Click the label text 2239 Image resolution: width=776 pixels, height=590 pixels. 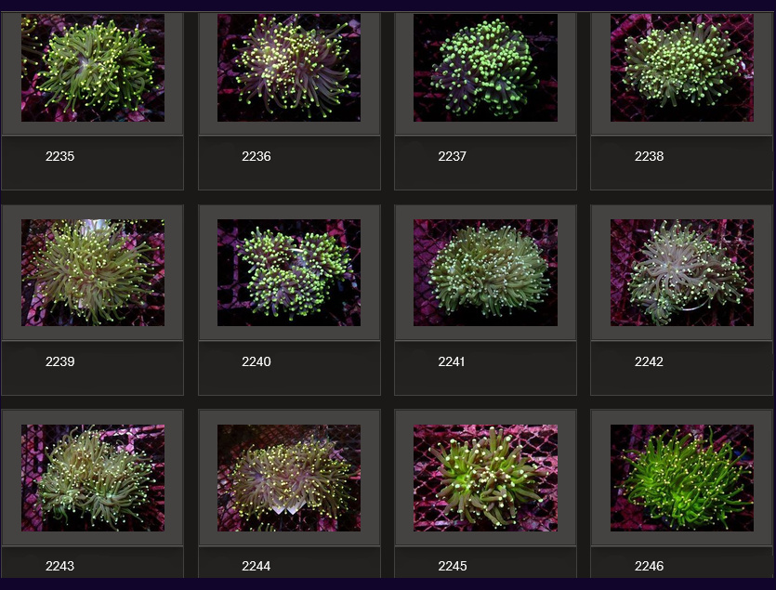click(59, 361)
